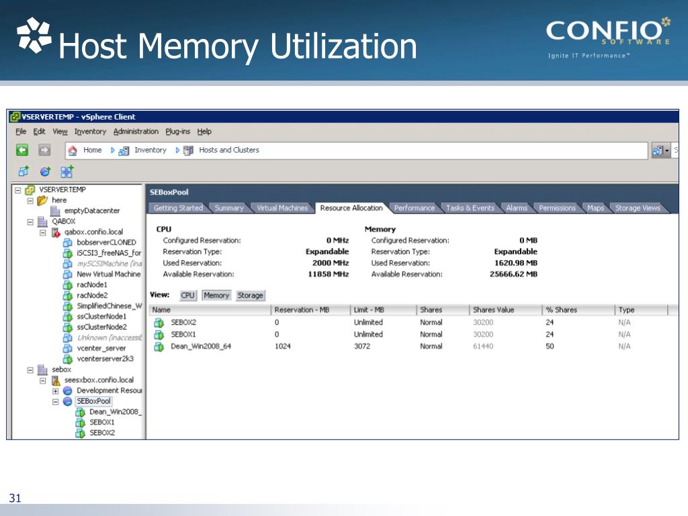The width and height of the screenshot is (688, 516).
Task: Collapse the QABOX datacenter node
Action: [x=30, y=222]
